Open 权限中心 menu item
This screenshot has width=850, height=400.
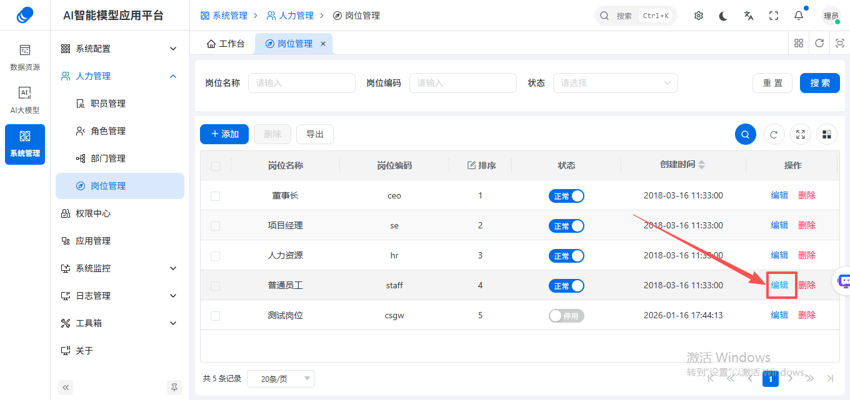pyautogui.click(x=120, y=213)
